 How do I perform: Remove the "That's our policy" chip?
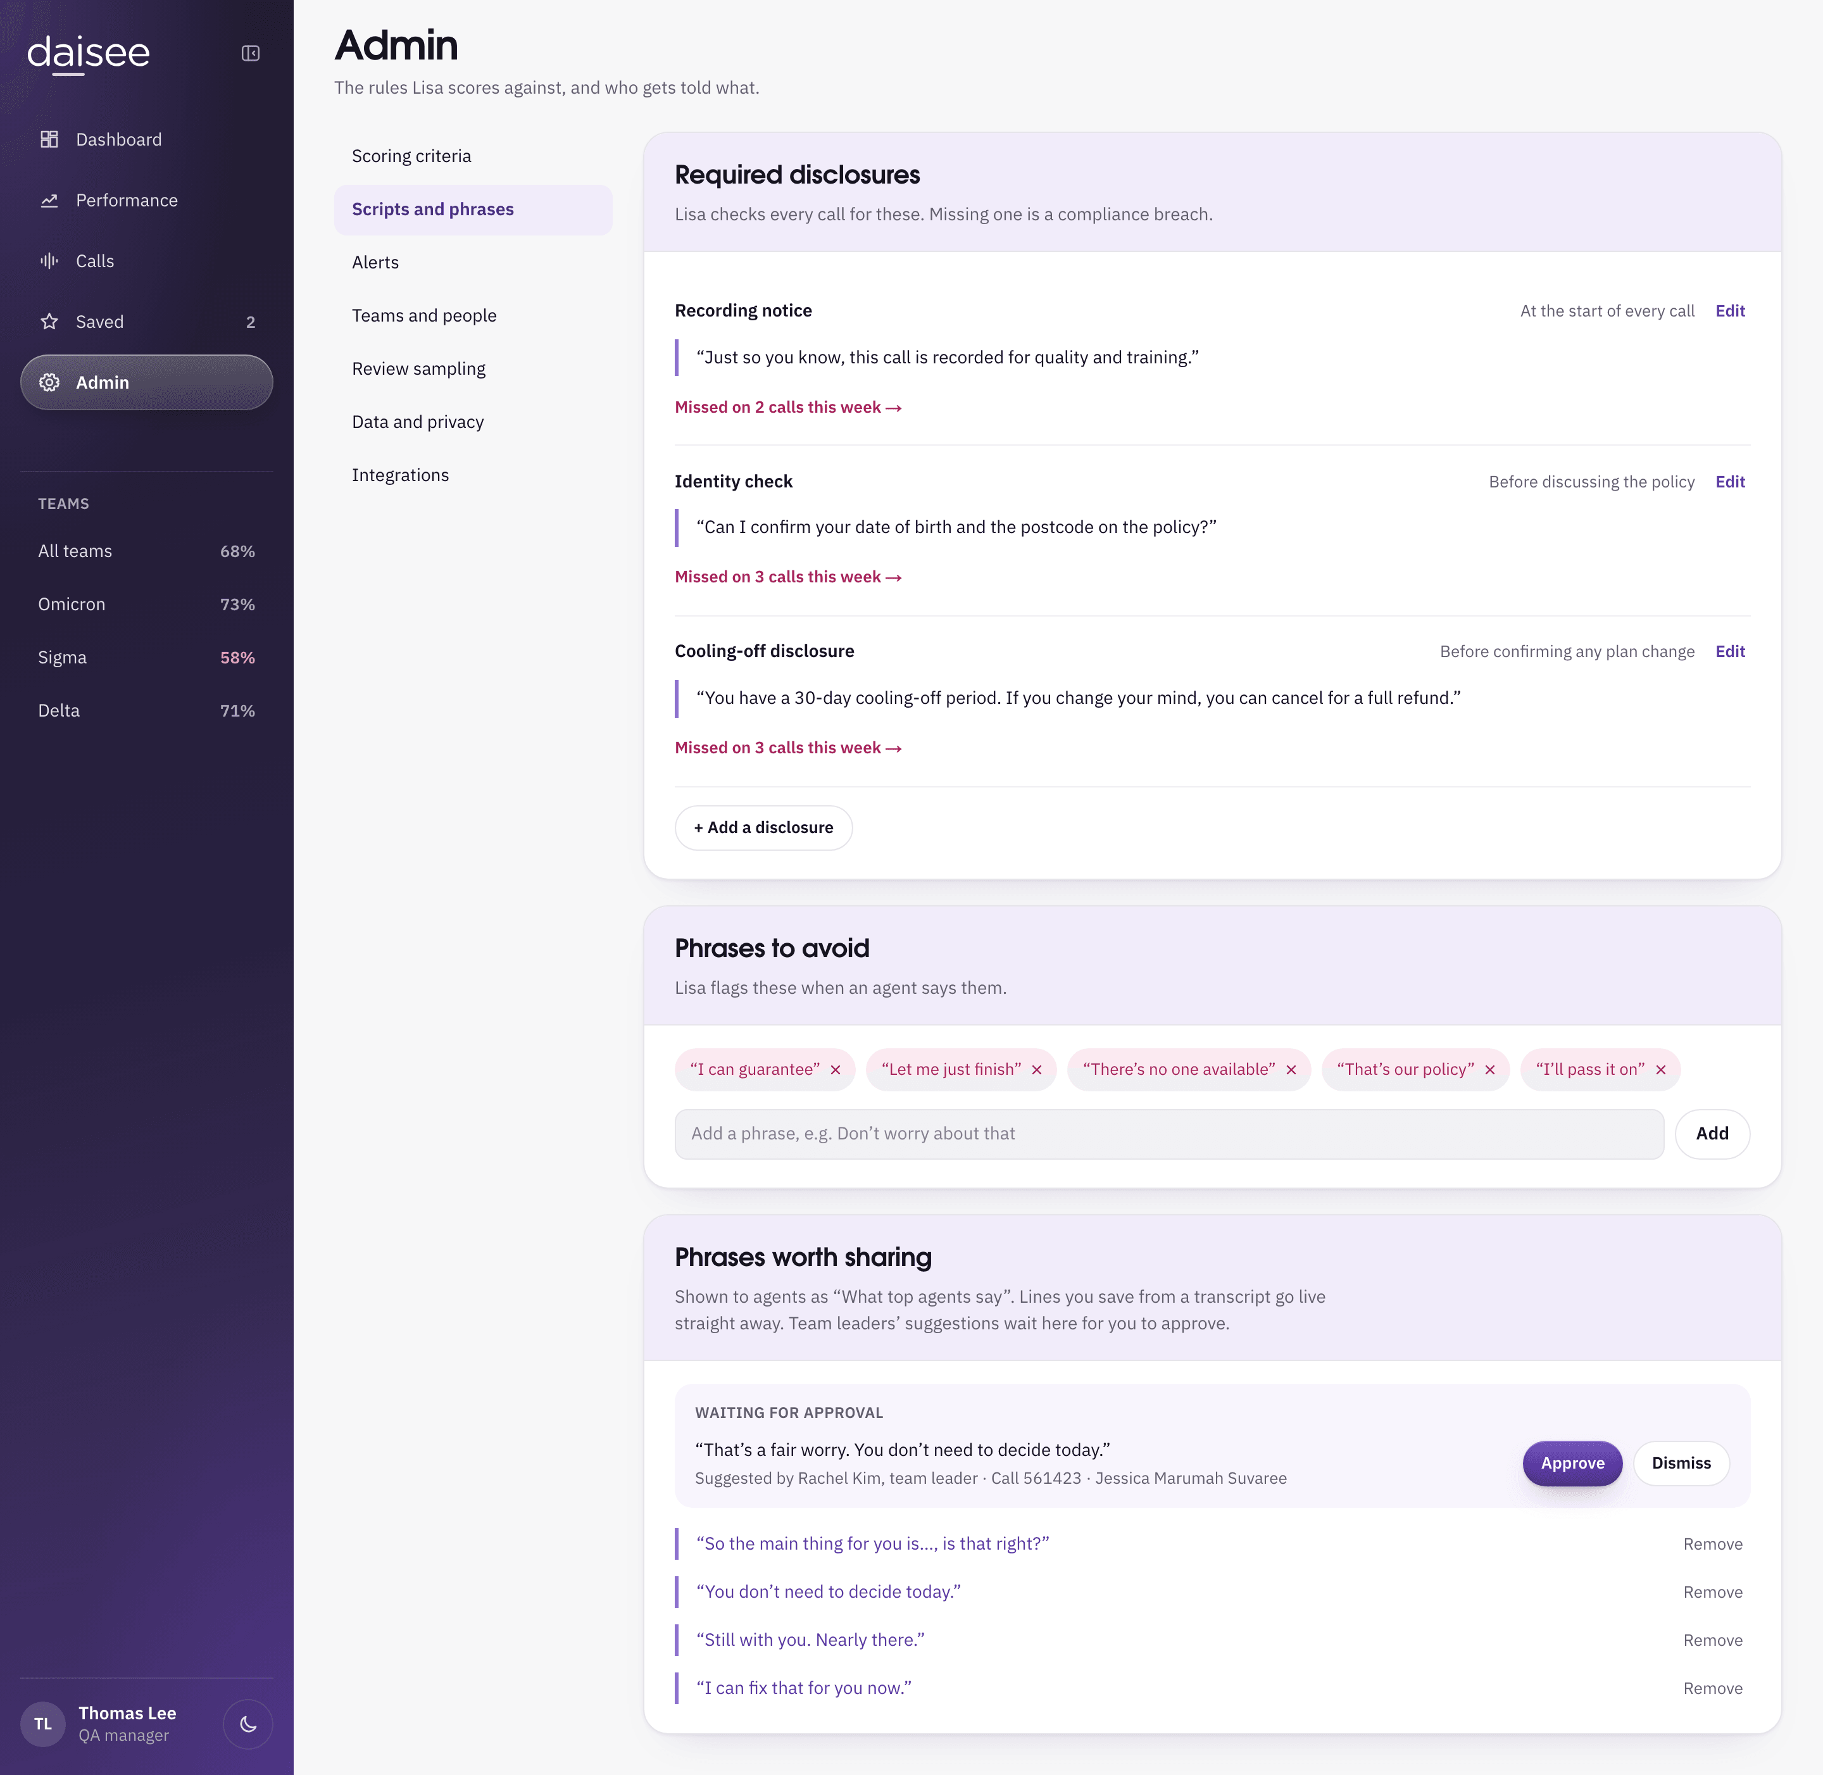point(1490,1069)
